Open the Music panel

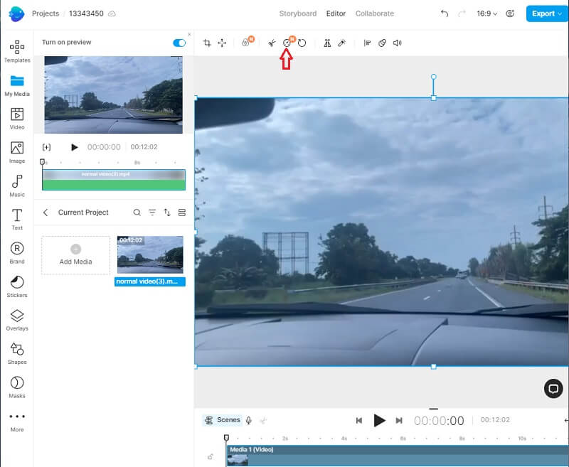(x=16, y=185)
